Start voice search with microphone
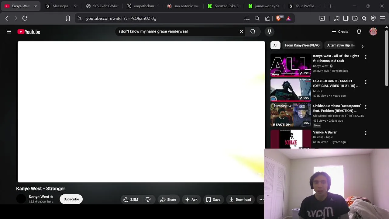Viewport: 389px width, 219px height. [x=269, y=31]
